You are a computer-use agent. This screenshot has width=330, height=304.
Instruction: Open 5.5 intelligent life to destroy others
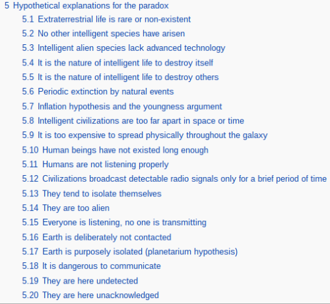[120, 77]
